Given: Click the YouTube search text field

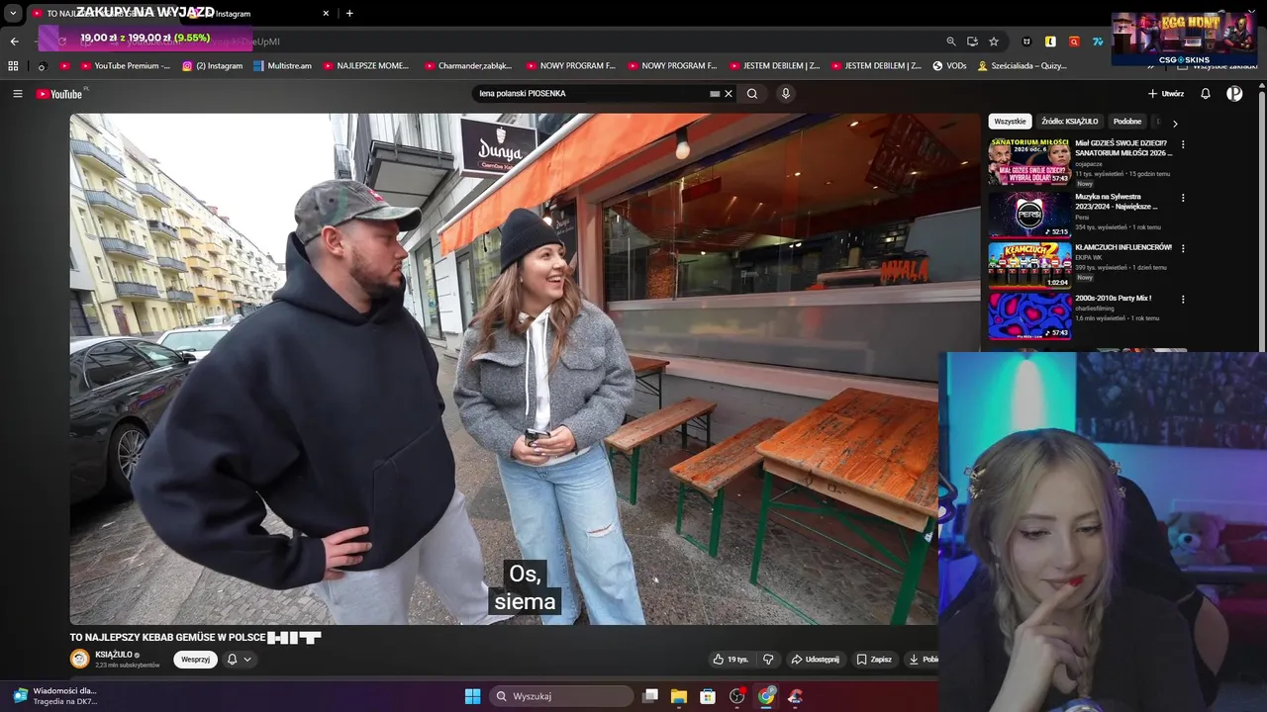Looking at the screenshot, I should (x=590, y=94).
